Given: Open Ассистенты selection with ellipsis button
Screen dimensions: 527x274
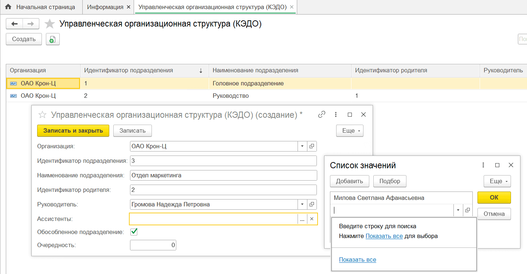Looking at the screenshot, I should click(302, 219).
